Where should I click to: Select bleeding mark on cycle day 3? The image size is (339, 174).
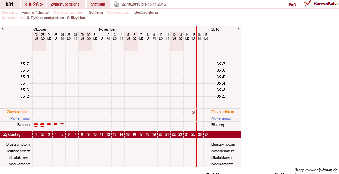pyautogui.click(x=49, y=124)
